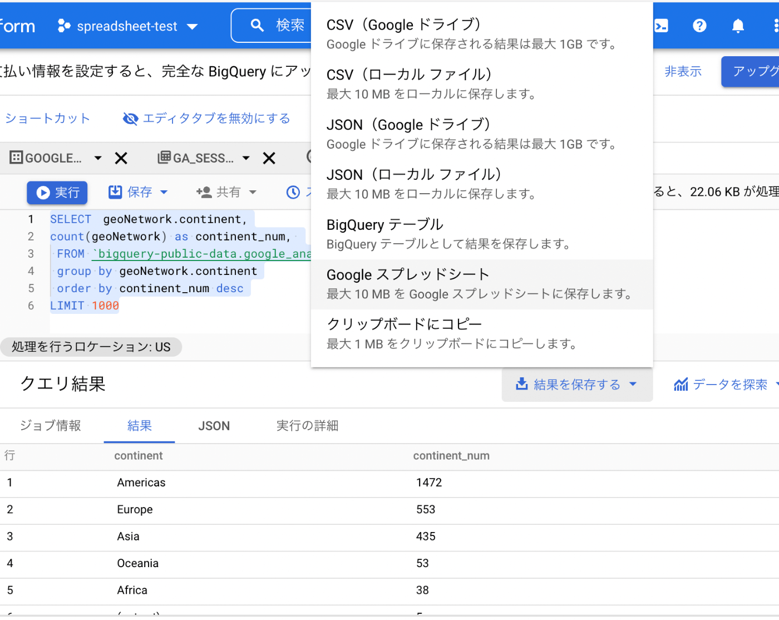Click the crossed-eye editor tab icon
This screenshot has width=779, height=620.
tap(130, 119)
